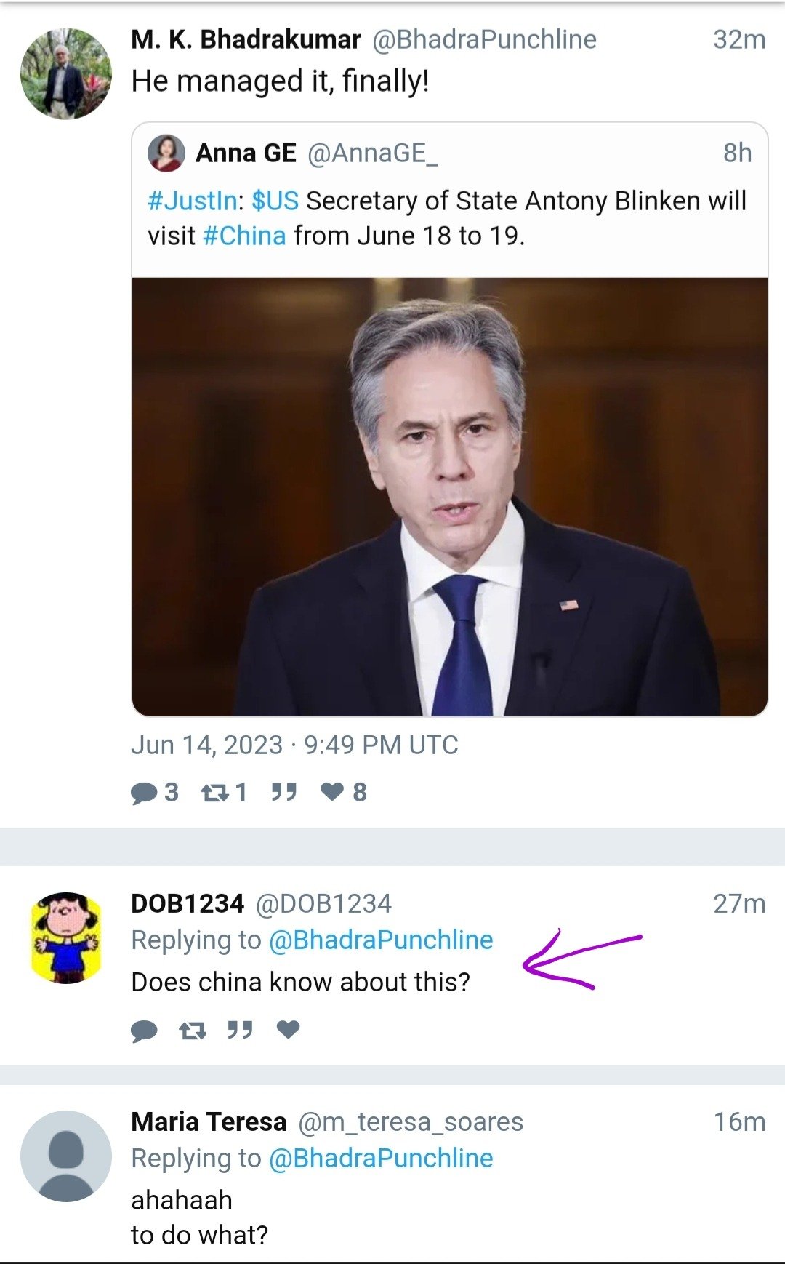Reply to M. K. Bhadrakumar's post

click(145, 792)
